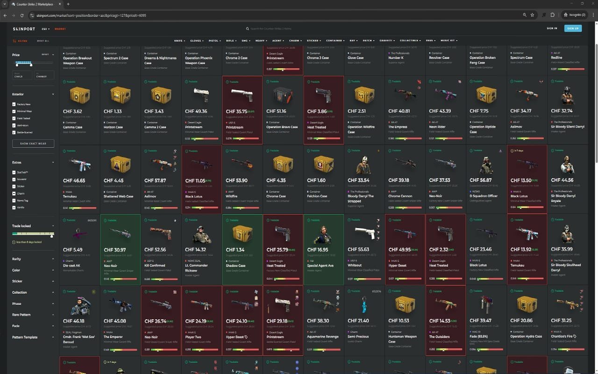The width and height of the screenshot is (598, 374).
Task: Uncheck the Field-Tested checkbox
Action: click(14, 118)
